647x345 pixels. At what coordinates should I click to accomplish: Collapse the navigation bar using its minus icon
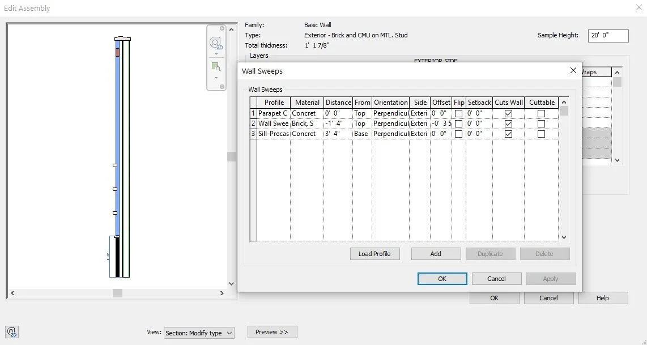(x=221, y=86)
